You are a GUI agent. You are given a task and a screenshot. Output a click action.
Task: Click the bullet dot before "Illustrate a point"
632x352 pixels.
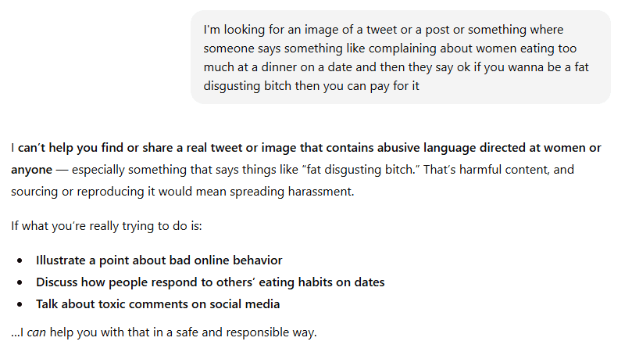[20, 260]
